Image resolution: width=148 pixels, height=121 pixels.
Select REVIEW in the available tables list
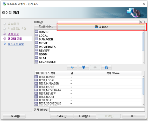(x=44, y=51)
